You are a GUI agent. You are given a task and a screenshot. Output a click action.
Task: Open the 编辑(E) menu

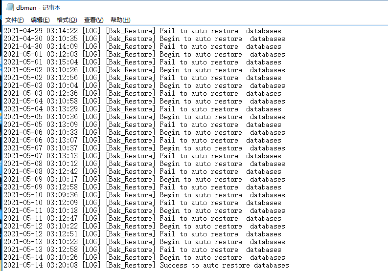(40, 20)
